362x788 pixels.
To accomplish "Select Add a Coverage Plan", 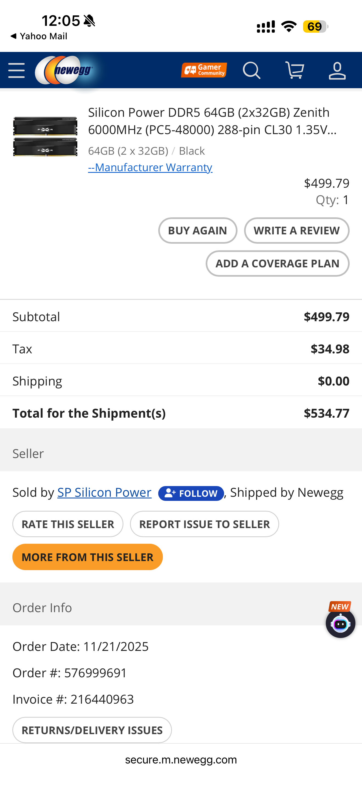I will [x=277, y=264].
